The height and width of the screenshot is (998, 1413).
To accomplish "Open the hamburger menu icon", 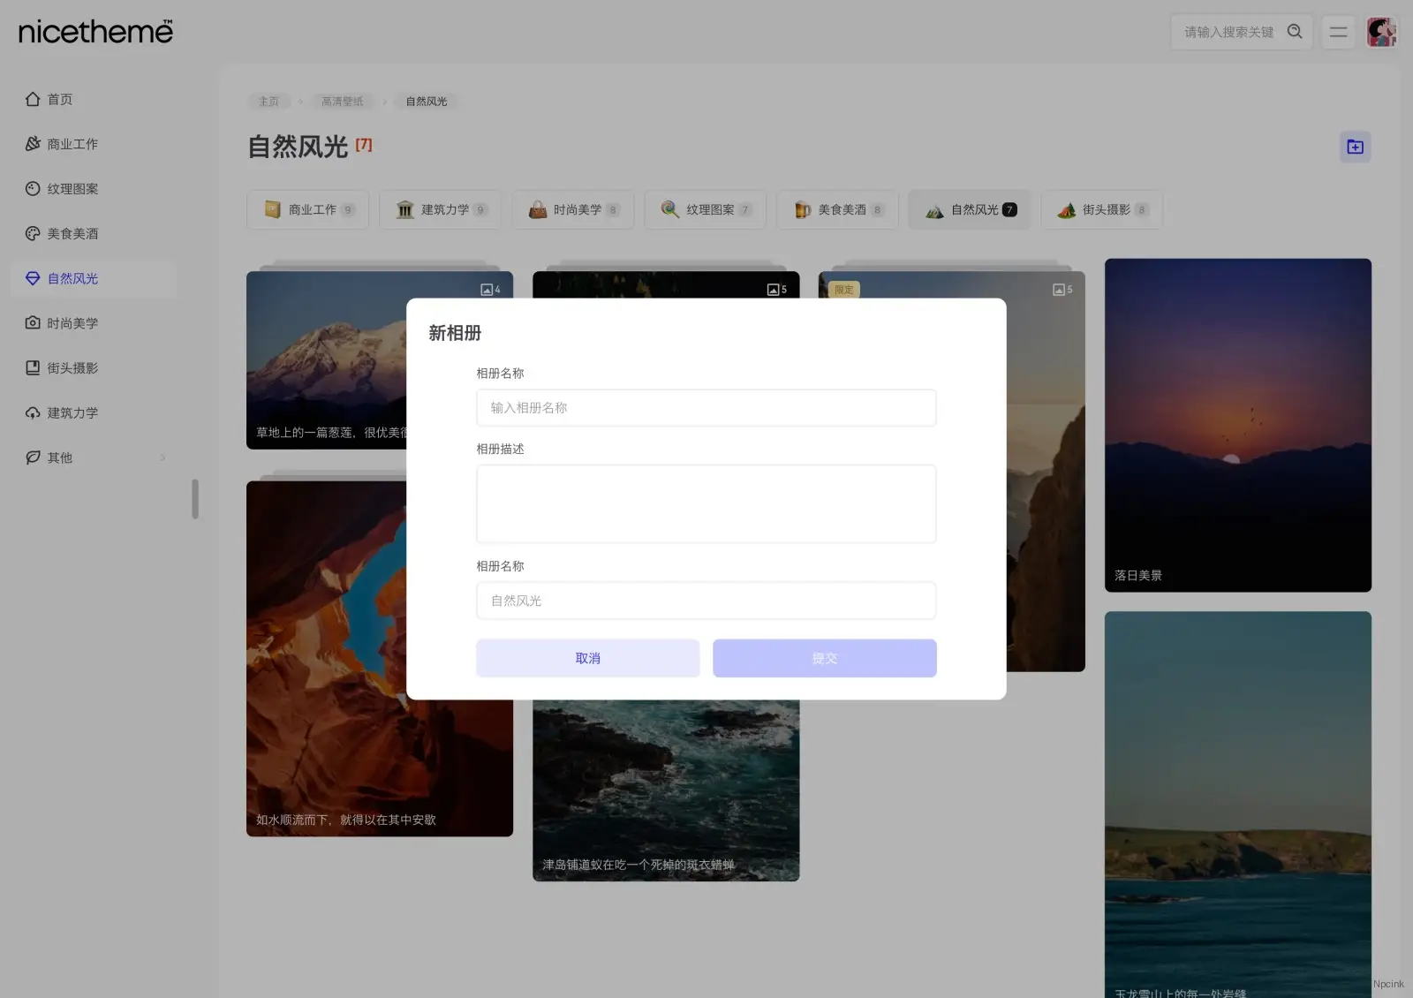I will [x=1338, y=32].
